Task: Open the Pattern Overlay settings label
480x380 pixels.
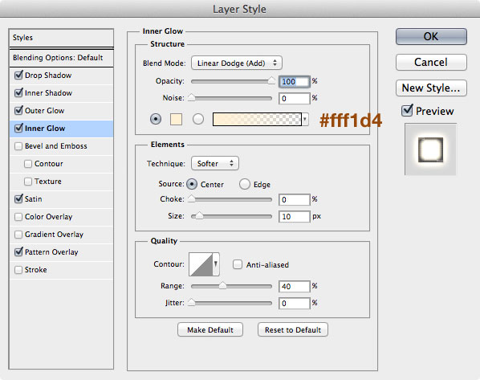Action: [51, 252]
